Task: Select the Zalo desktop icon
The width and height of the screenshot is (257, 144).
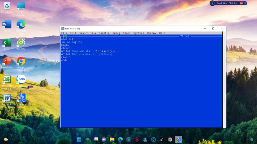Action: [21, 81]
